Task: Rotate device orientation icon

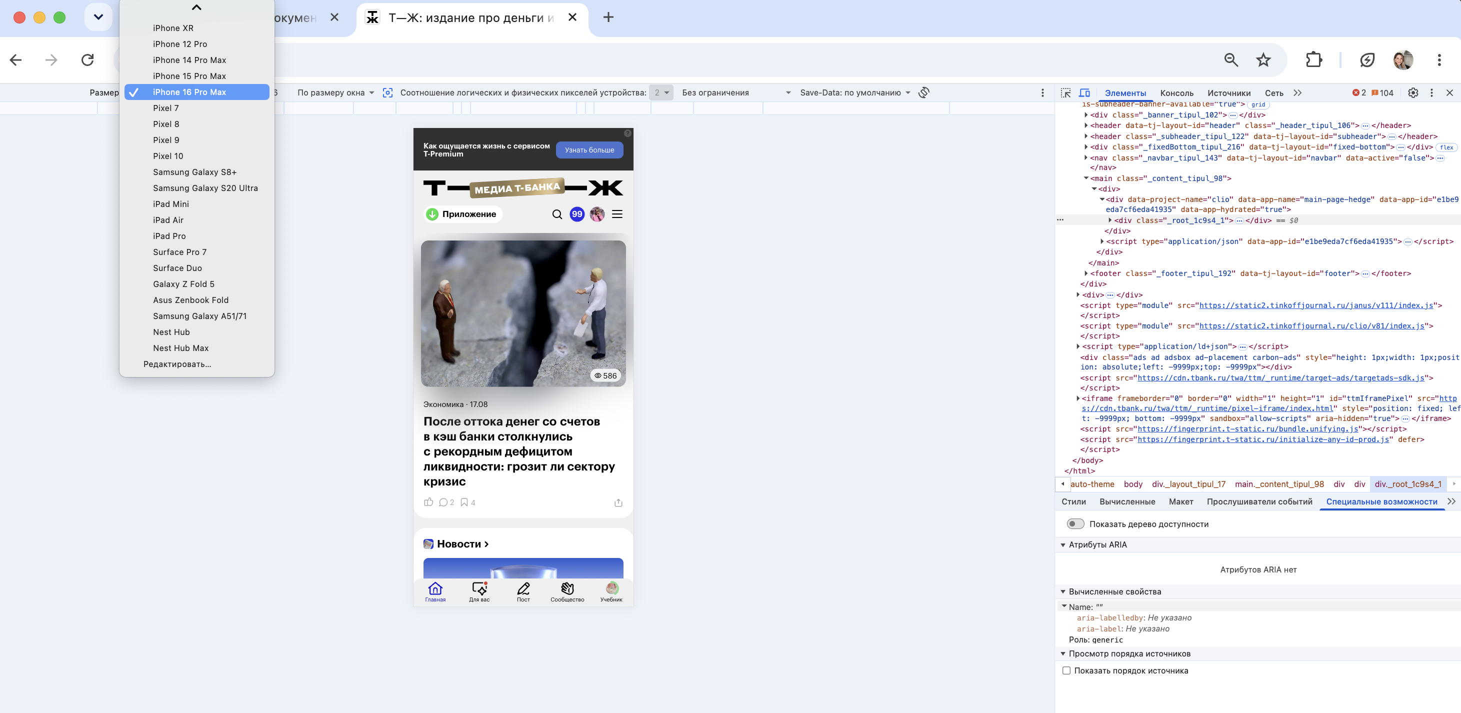Action: 924,92
